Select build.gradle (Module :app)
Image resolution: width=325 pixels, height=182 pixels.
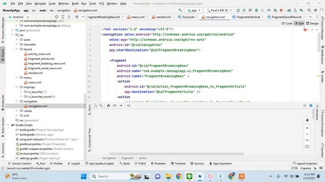click(x=36, y=134)
